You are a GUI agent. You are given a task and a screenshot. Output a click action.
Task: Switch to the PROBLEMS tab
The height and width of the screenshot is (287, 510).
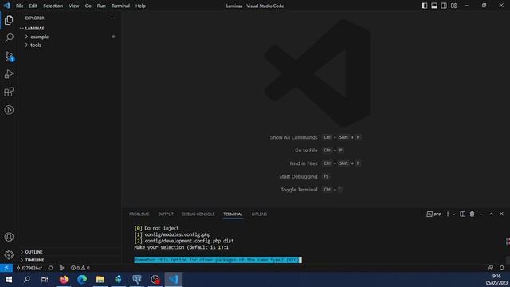pos(139,214)
